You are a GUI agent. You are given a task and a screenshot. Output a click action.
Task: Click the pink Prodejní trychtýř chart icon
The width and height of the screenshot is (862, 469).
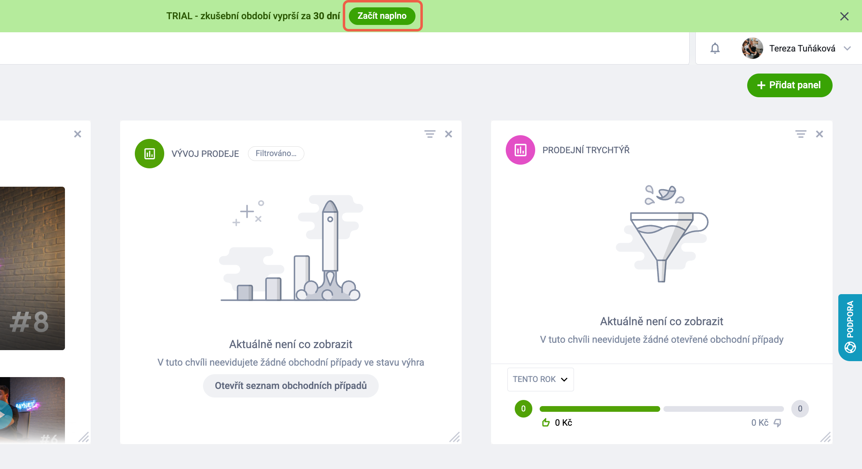[520, 150]
